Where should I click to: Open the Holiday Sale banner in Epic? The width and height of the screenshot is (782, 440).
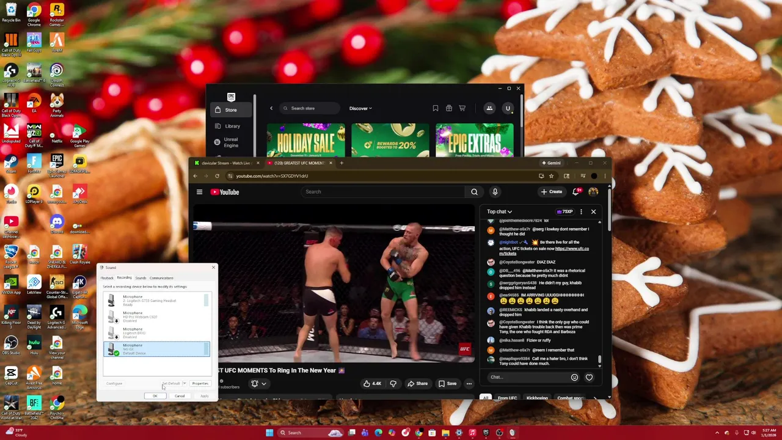[x=305, y=140]
